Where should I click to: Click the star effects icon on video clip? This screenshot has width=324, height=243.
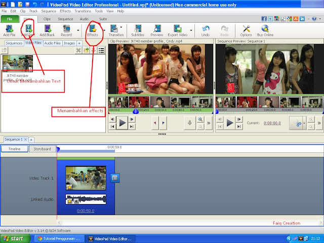pos(69,187)
